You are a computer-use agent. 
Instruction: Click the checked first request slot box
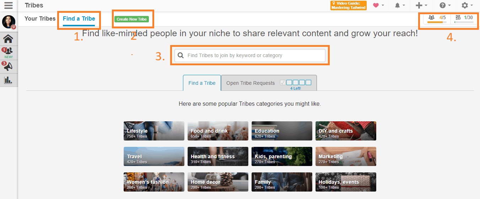283,83
